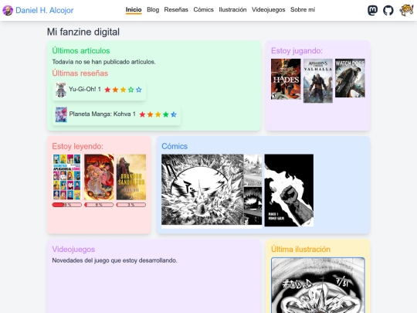Open the red fantasy comic book cover

99,177
